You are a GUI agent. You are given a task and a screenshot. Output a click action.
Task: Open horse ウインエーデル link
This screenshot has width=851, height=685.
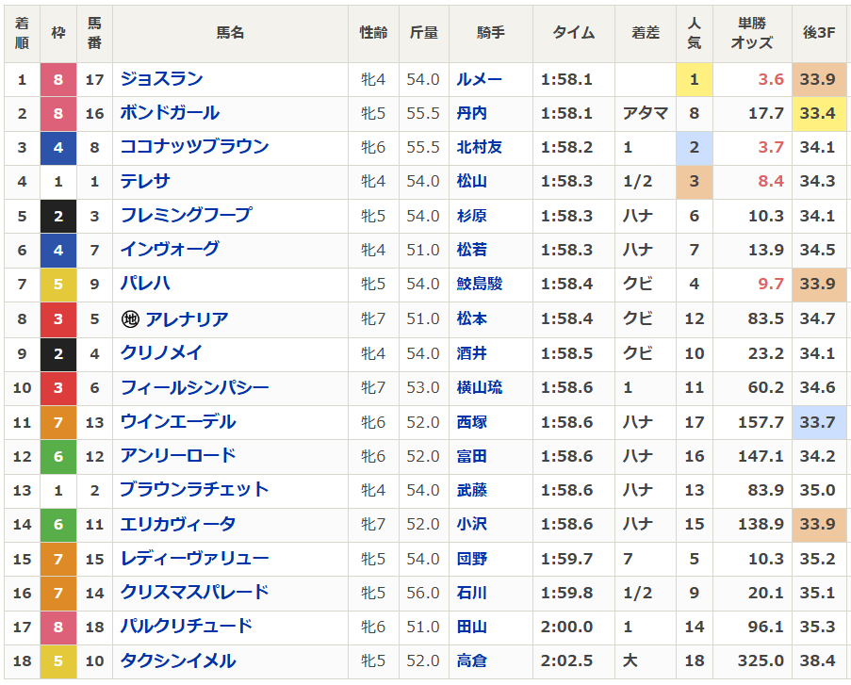[177, 422]
